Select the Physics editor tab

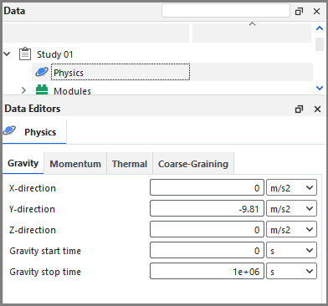[x=34, y=132]
